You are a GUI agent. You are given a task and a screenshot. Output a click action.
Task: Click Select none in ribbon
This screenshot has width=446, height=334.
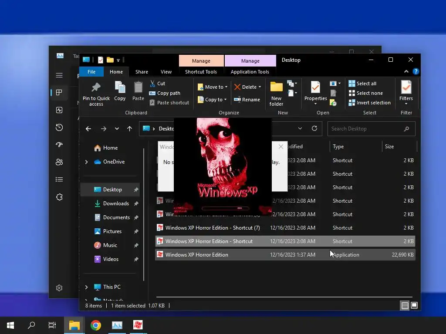click(366, 93)
